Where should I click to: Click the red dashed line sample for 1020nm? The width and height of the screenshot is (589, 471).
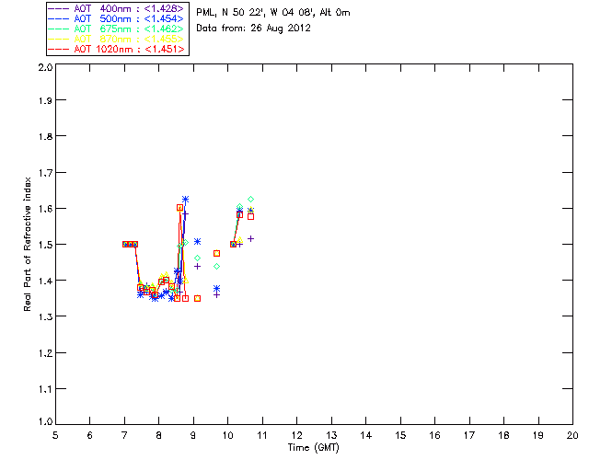pos(58,49)
